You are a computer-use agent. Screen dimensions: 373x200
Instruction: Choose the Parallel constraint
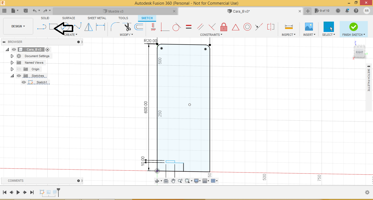click(200, 27)
